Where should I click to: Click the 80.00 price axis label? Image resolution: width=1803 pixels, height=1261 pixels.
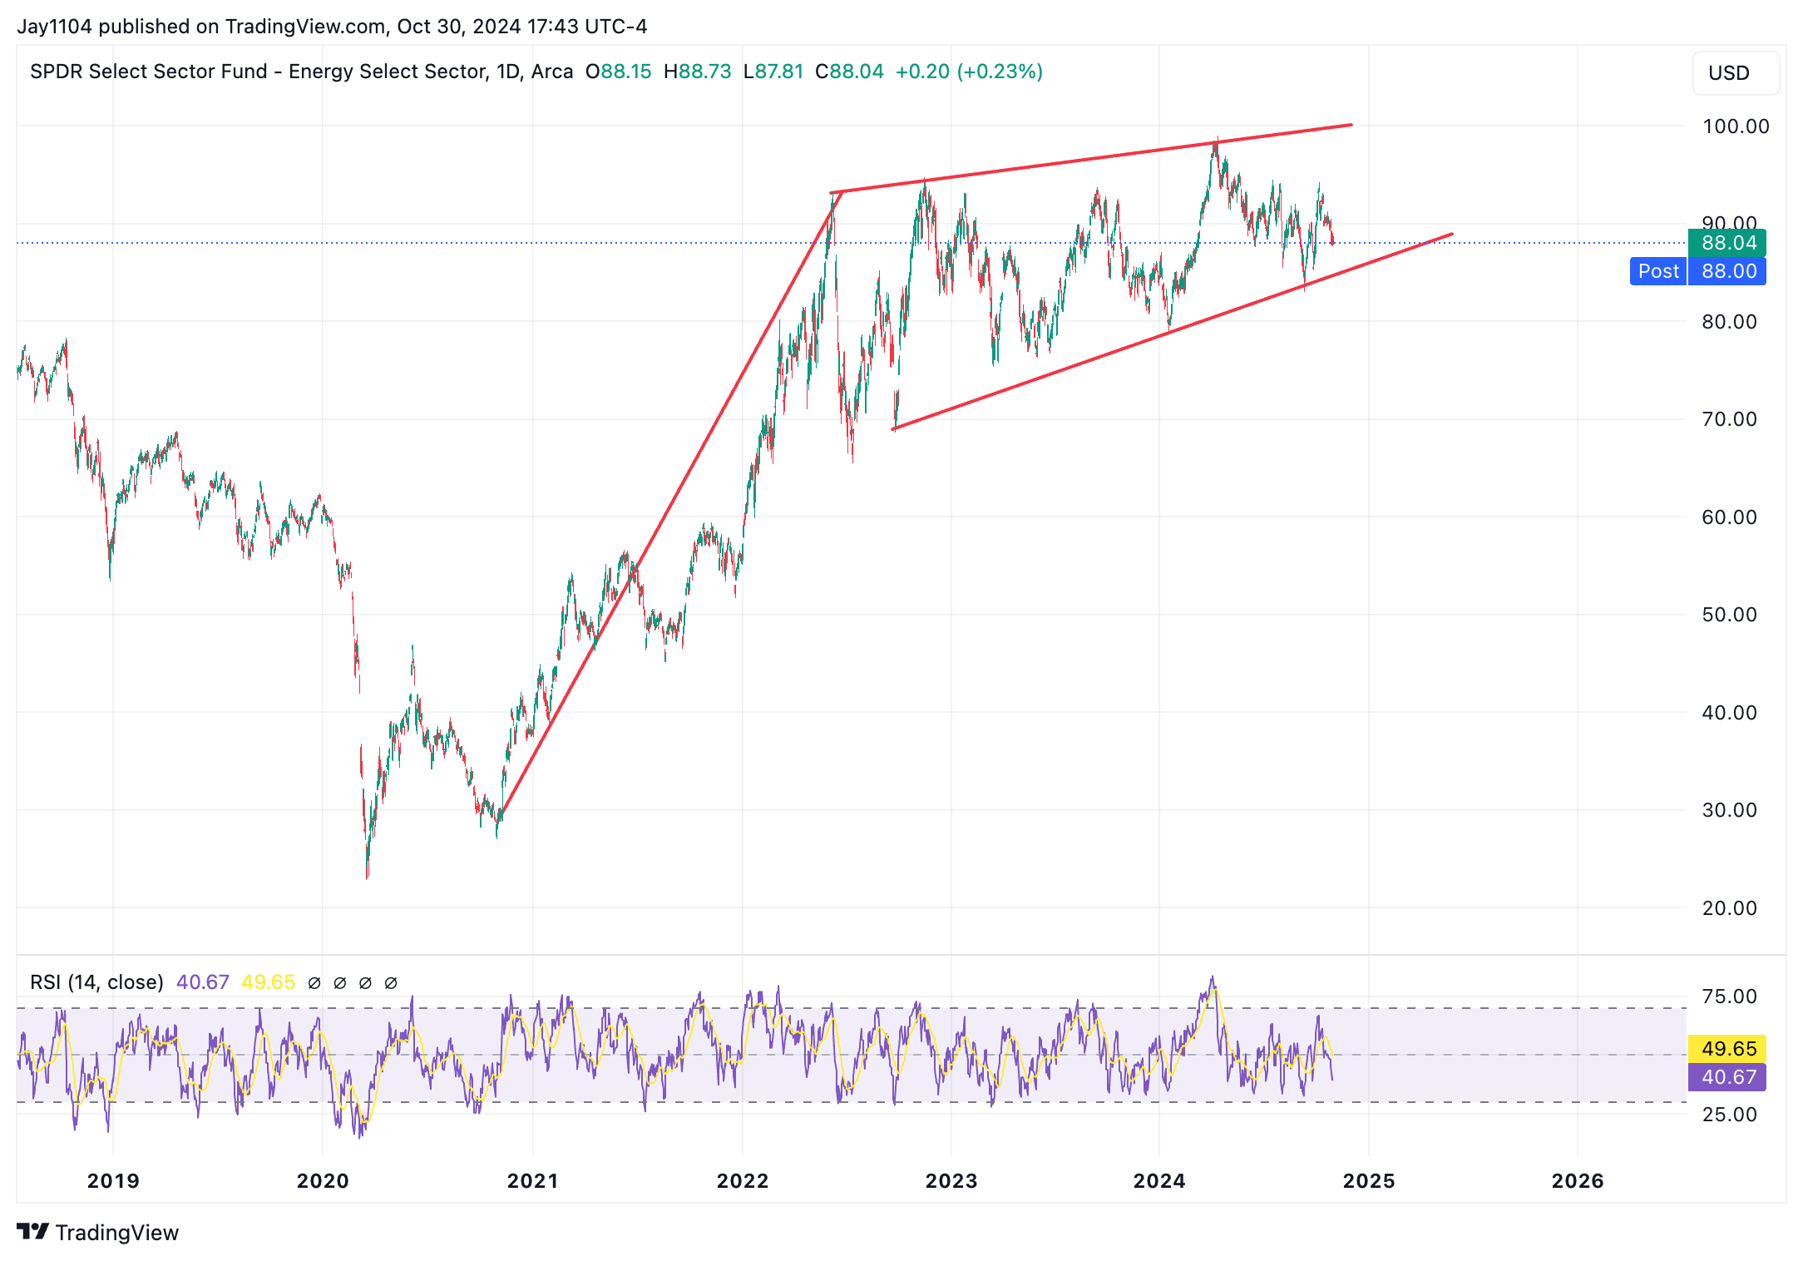(x=1729, y=322)
